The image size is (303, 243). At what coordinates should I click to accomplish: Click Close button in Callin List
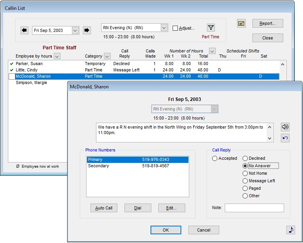coord(267,38)
